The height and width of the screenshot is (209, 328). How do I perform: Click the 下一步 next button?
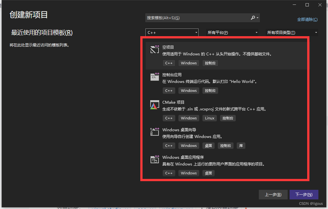pyautogui.click(x=304, y=195)
